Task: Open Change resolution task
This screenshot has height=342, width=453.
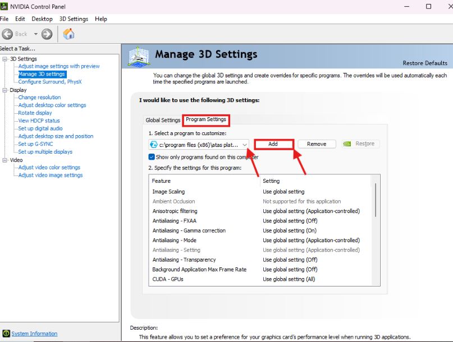Action: 40,97
